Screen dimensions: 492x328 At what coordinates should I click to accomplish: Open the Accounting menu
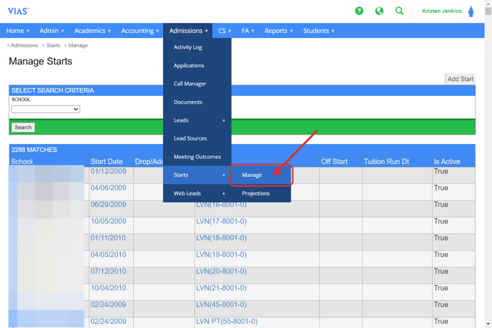(x=139, y=31)
